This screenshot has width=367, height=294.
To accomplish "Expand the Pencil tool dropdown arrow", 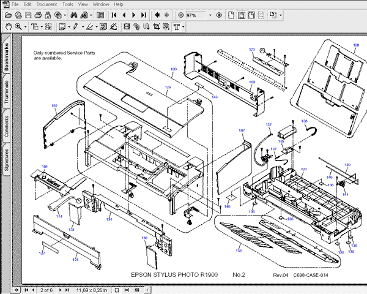I will tap(83, 27).
